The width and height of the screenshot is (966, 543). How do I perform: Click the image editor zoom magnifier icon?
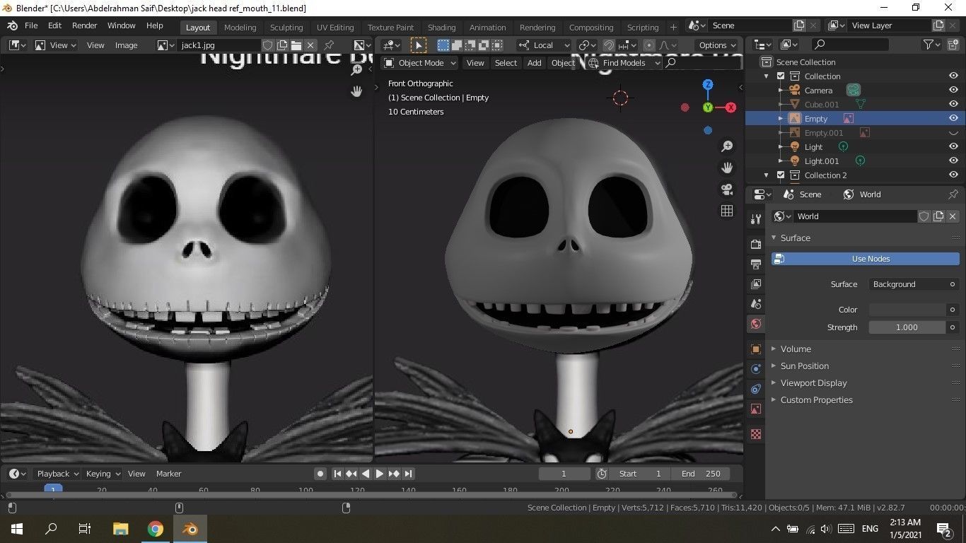click(357, 70)
